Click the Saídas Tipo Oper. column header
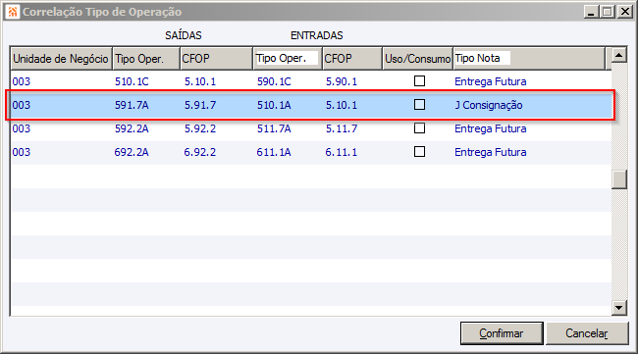 [145, 59]
